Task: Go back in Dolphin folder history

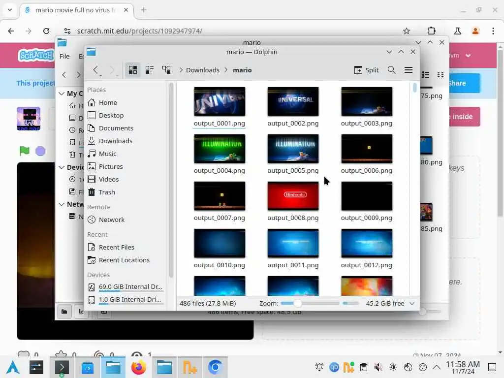Action: (x=95, y=69)
